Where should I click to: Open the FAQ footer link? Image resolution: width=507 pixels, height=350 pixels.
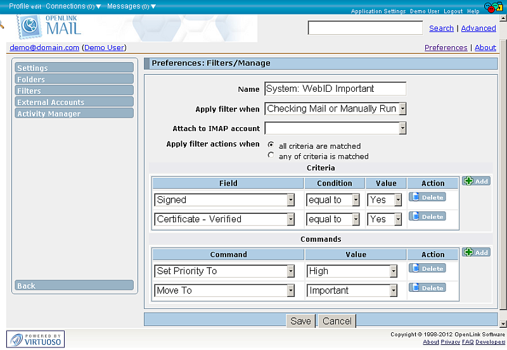(x=468, y=342)
